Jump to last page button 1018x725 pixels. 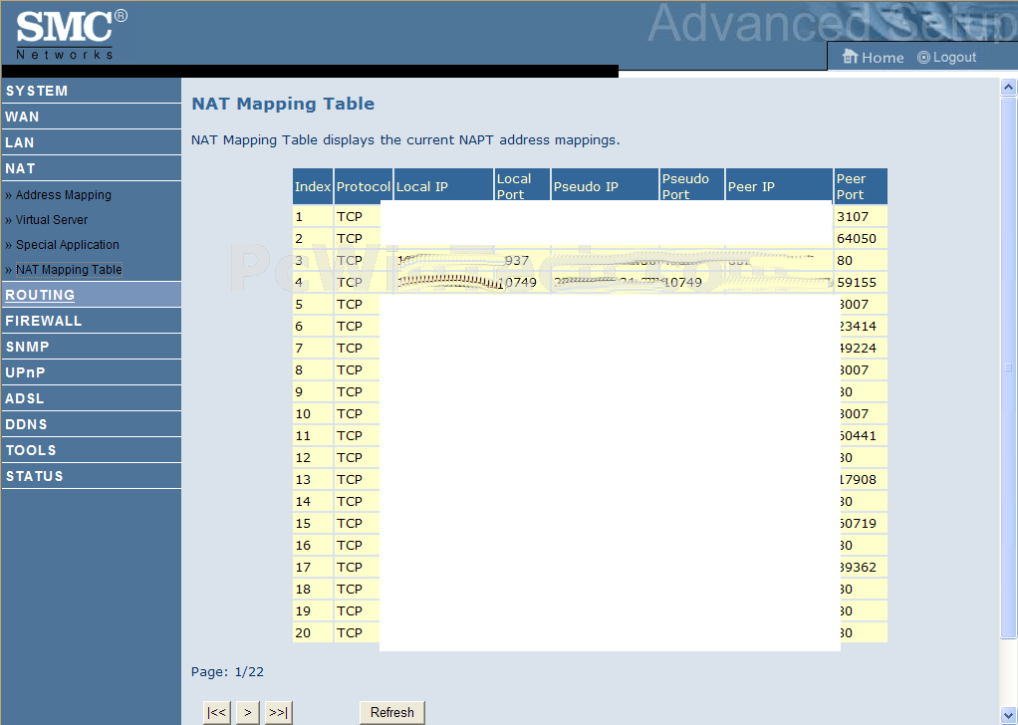pyautogui.click(x=279, y=713)
